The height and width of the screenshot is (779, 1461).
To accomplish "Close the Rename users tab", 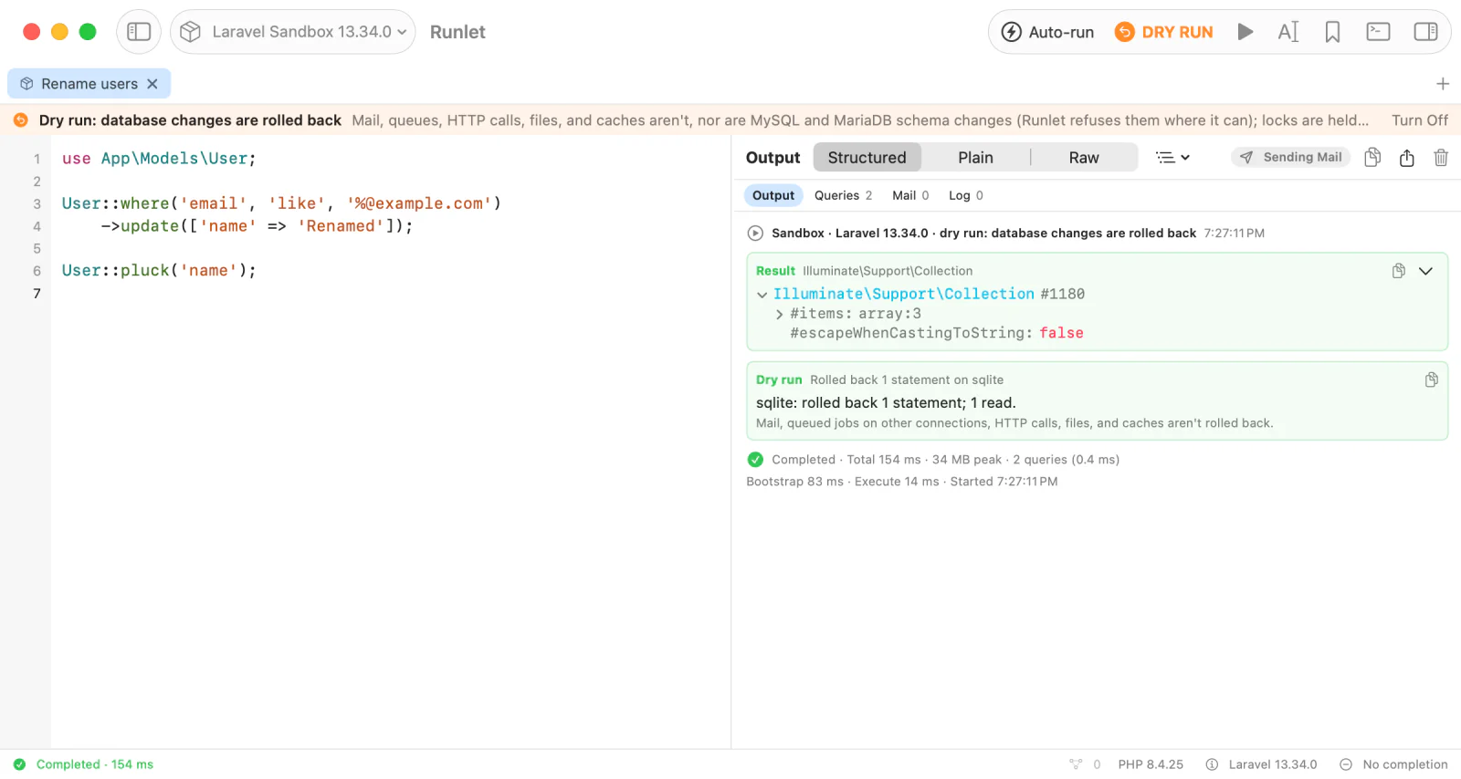I will point(152,84).
